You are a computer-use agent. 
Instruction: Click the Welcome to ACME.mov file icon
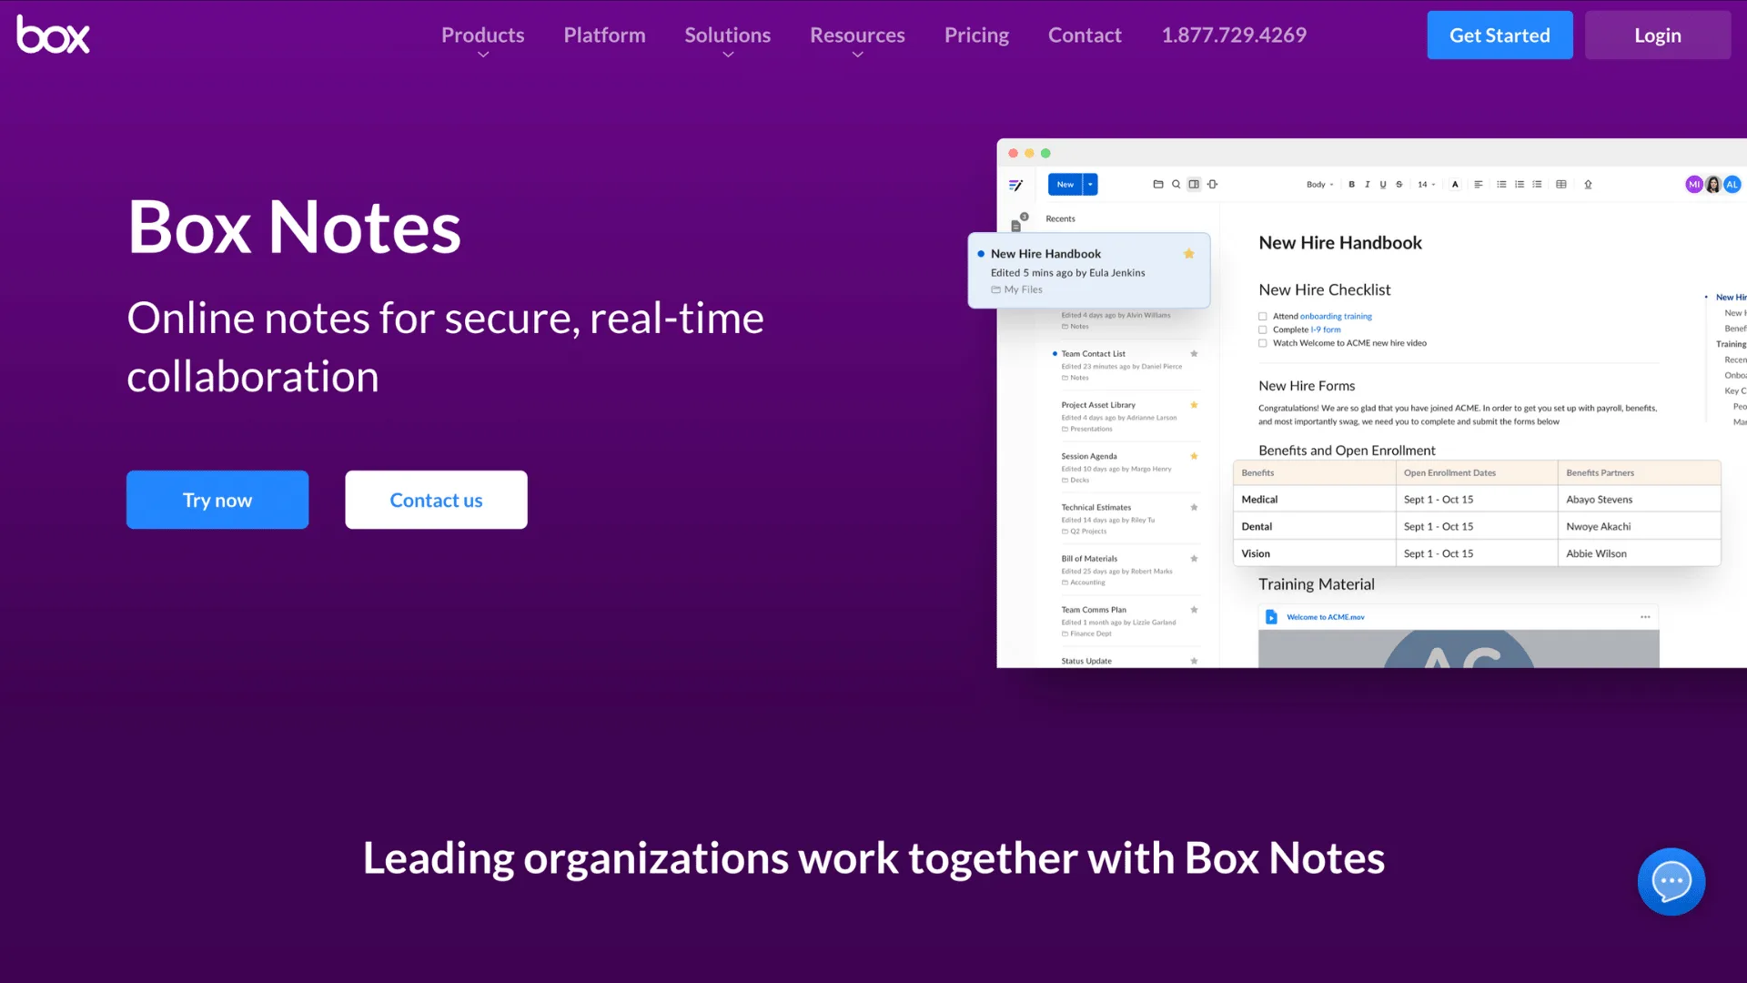point(1271,617)
